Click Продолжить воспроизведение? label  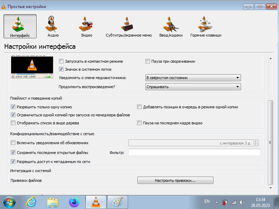click(87, 87)
